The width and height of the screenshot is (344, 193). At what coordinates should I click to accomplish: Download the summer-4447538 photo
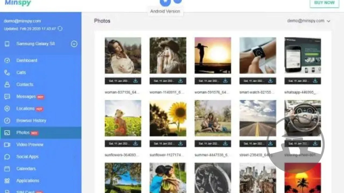[225, 143]
